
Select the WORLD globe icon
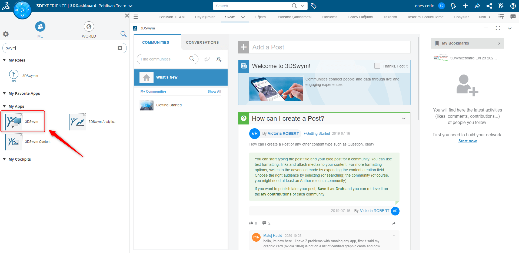89,26
